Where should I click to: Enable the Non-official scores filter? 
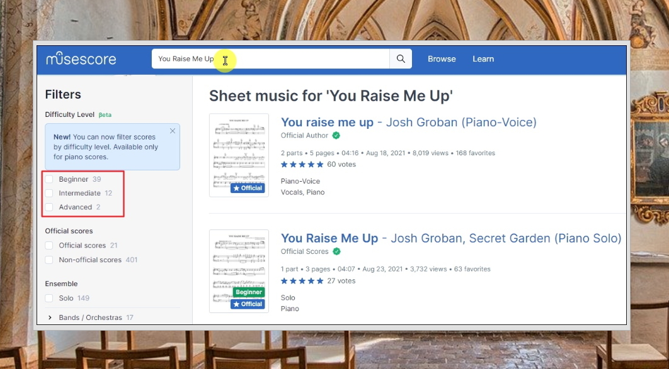coord(49,260)
